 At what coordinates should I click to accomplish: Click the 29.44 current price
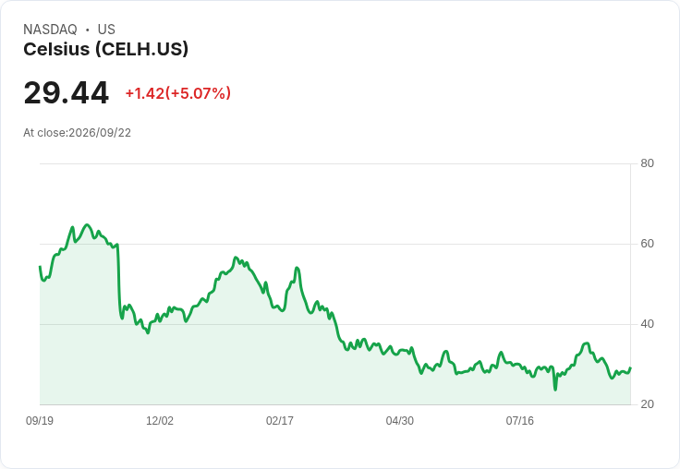click(x=66, y=92)
